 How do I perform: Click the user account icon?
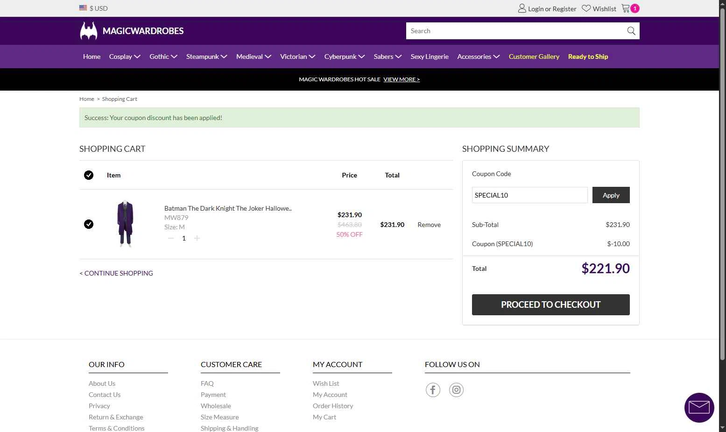522,8
